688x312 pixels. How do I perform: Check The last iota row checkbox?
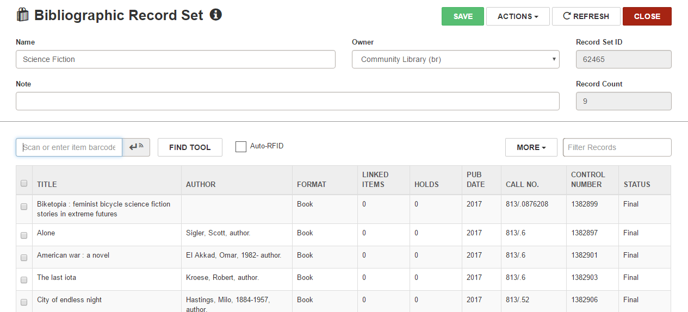point(24,280)
